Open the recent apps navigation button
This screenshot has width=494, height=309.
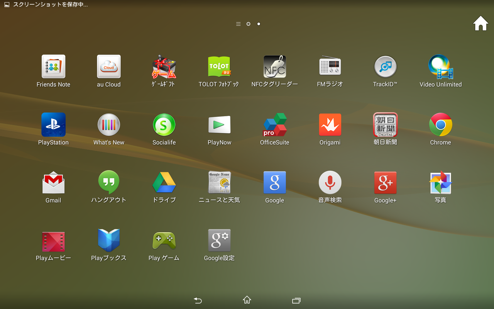coord(296,300)
